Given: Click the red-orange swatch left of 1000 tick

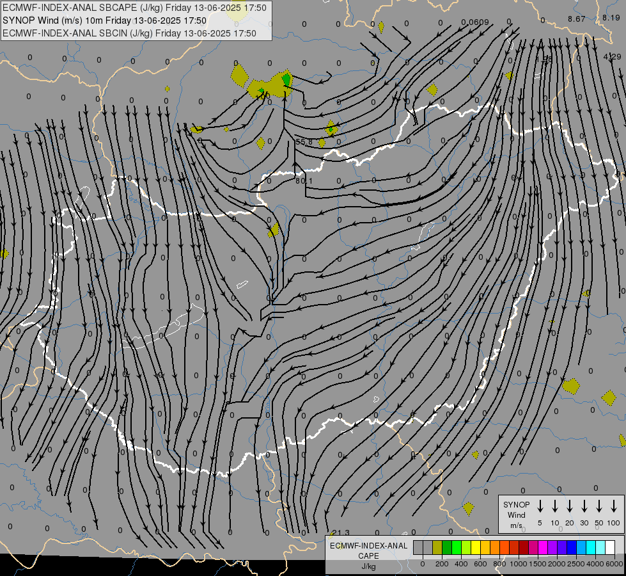Looking at the screenshot, I should (x=505, y=548).
